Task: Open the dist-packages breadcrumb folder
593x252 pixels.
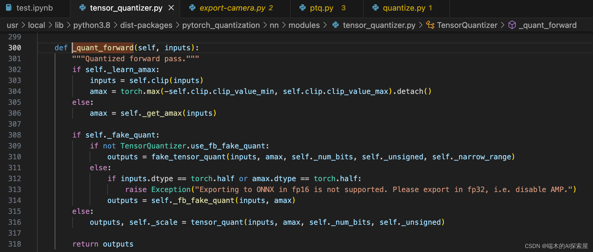Action: tap(146, 25)
